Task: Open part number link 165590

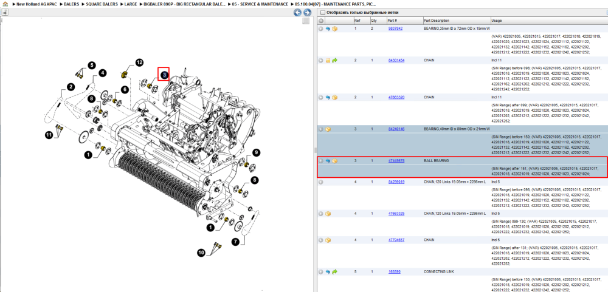Action: (395, 271)
